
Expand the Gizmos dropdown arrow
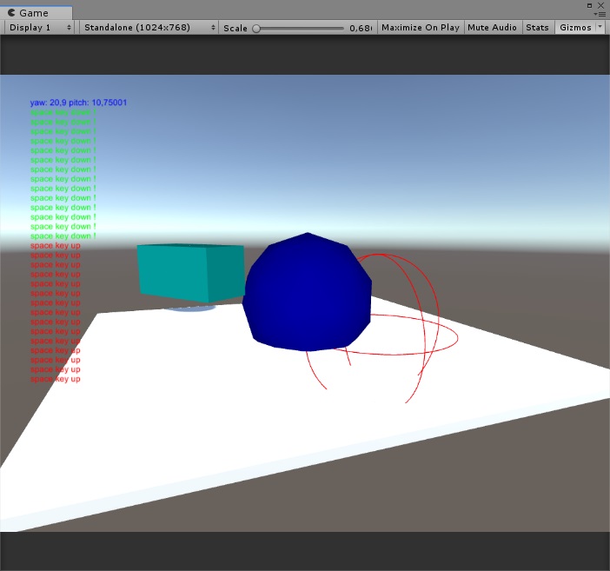(x=600, y=27)
